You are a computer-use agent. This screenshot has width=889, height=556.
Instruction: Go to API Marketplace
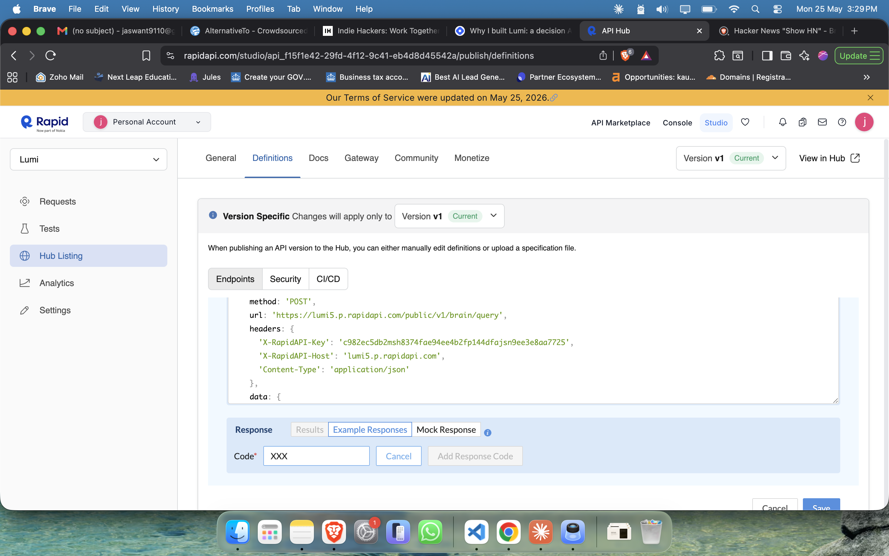[x=620, y=123]
